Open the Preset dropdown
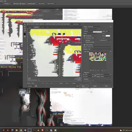The height and width of the screenshot is (132, 132). [94, 27]
